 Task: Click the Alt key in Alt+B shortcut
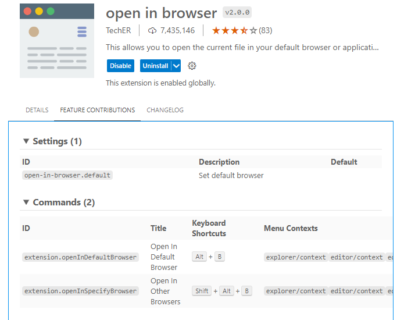pyautogui.click(x=199, y=257)
